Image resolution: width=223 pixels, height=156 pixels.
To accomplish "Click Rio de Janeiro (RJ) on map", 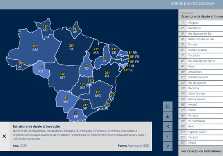I will [107, 106].
